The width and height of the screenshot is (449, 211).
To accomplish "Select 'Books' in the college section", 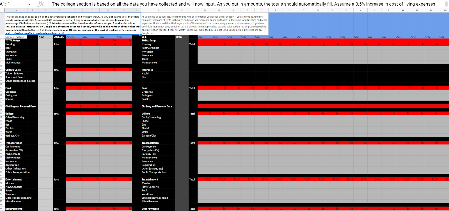I will click(x=9, y=191).
